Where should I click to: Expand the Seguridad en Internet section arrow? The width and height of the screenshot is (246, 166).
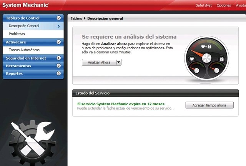[x=59, y=58]
